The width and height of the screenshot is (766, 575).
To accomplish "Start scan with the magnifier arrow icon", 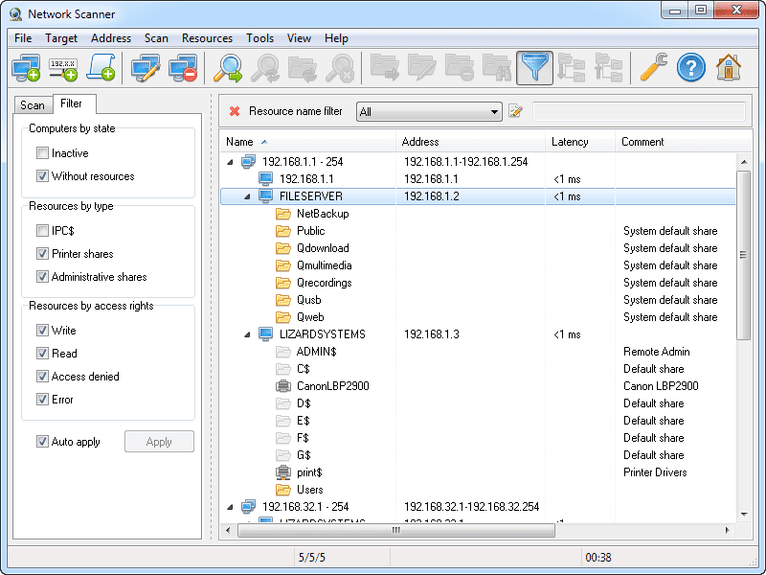I will pyautogui.click(x=228, y=68).
